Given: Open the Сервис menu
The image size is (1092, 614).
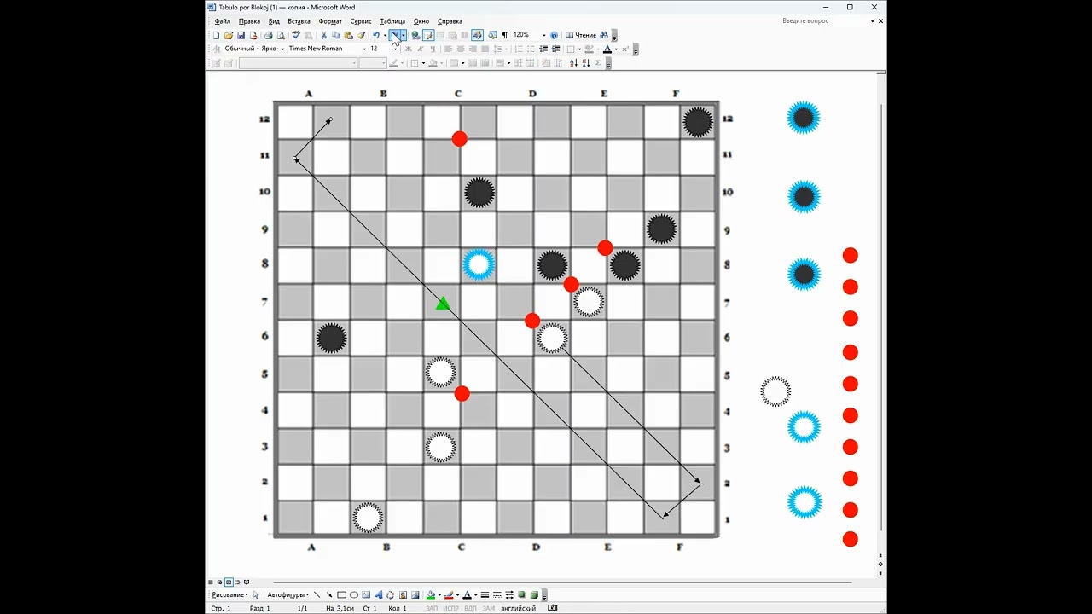Looking at the screenshot, I should pyautogui.click(x=361, y=21).
